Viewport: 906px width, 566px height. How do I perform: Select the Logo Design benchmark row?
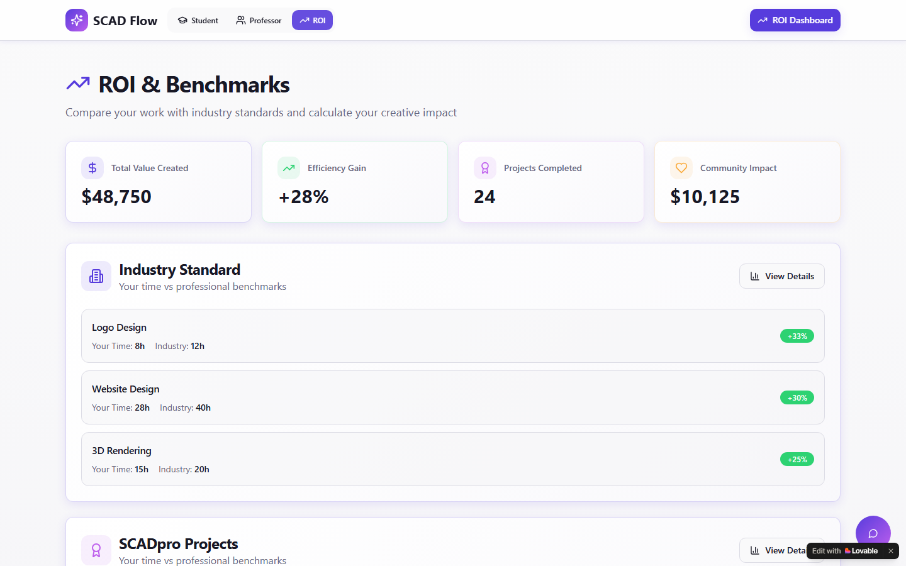tap(453, 336)
